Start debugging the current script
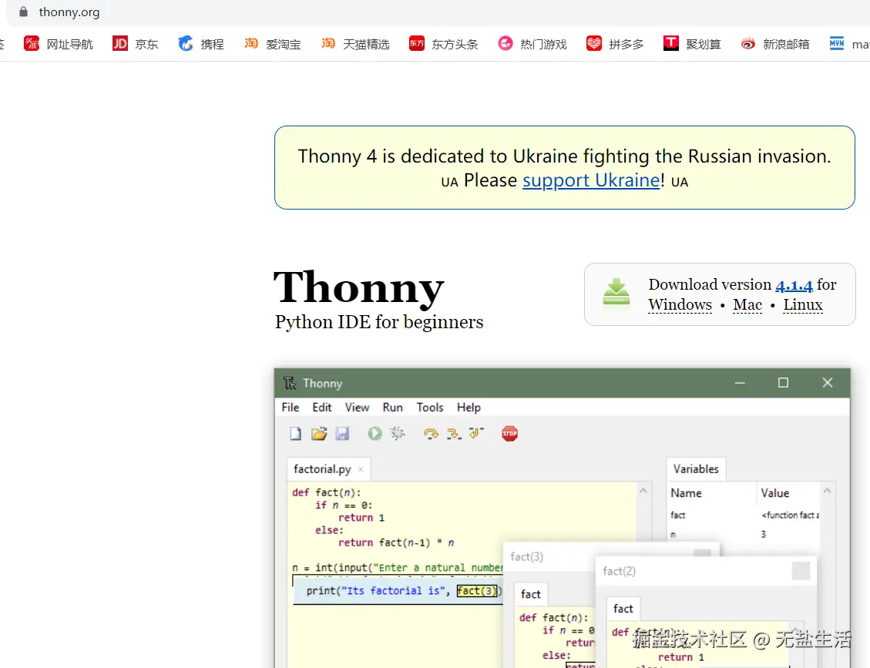The height and width of the screenshot is (668, 870). 398,433
